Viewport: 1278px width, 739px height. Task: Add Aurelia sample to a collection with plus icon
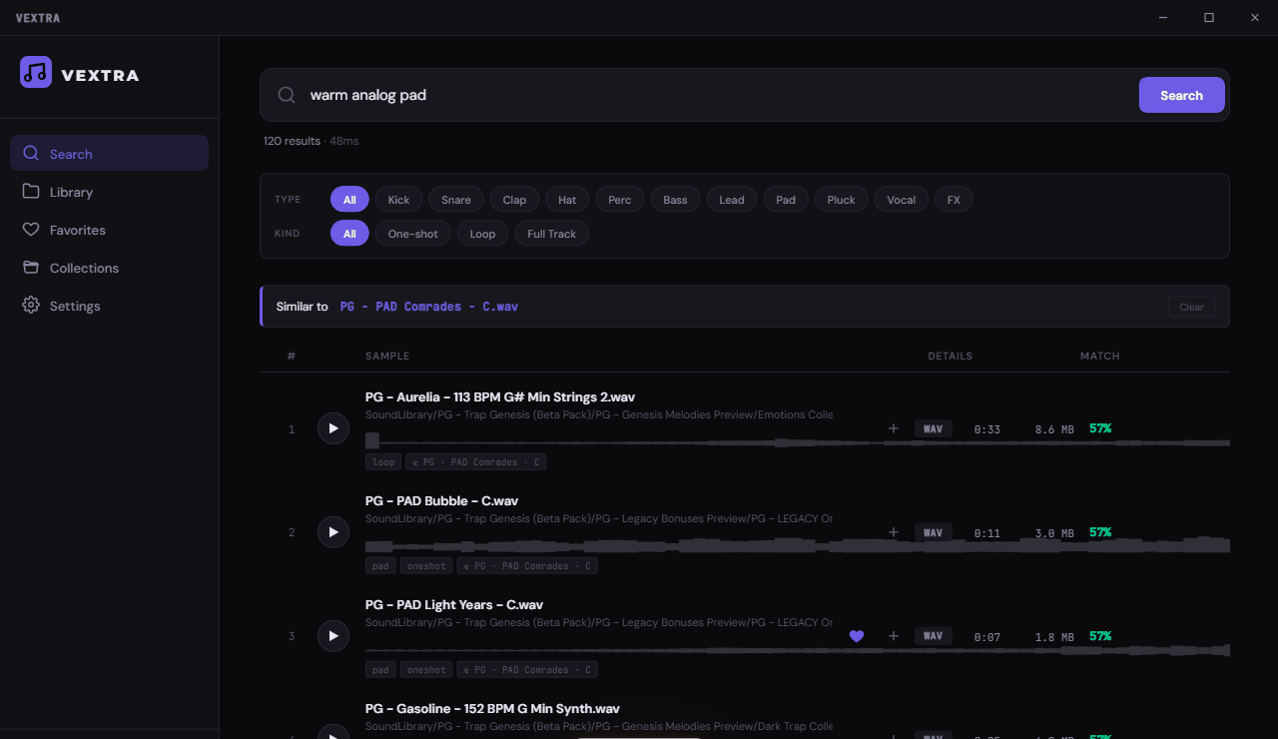click(894, 428)
